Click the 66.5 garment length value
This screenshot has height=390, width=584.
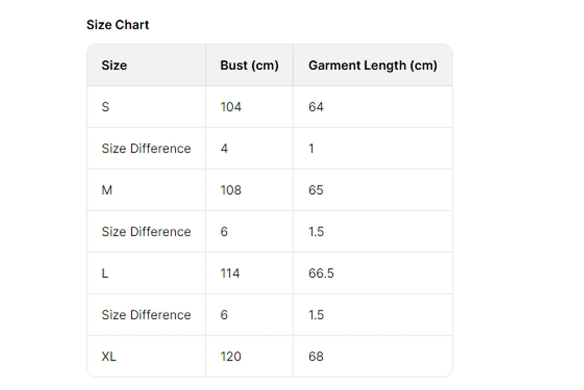(321, 273)
